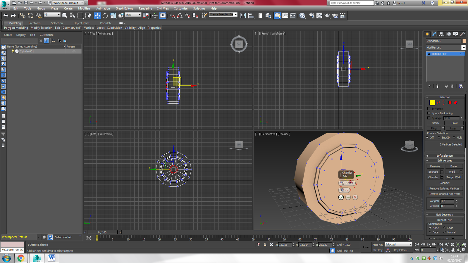Select the Edge constraint option
This screenshot has height=263, width=468.
[445, 228]
